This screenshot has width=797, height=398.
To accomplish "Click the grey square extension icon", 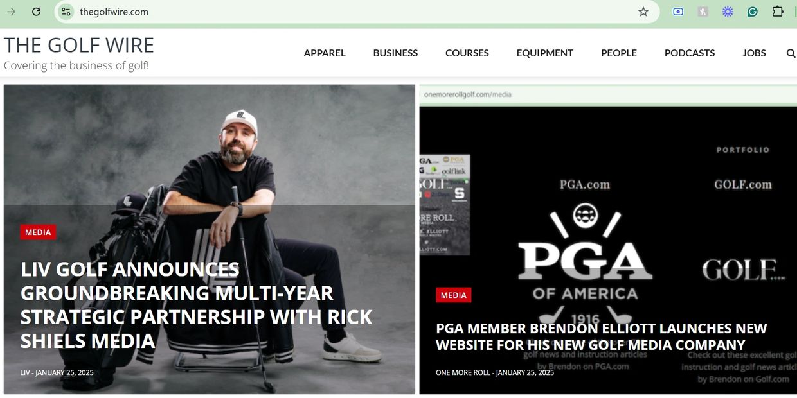I will [703, 12].
